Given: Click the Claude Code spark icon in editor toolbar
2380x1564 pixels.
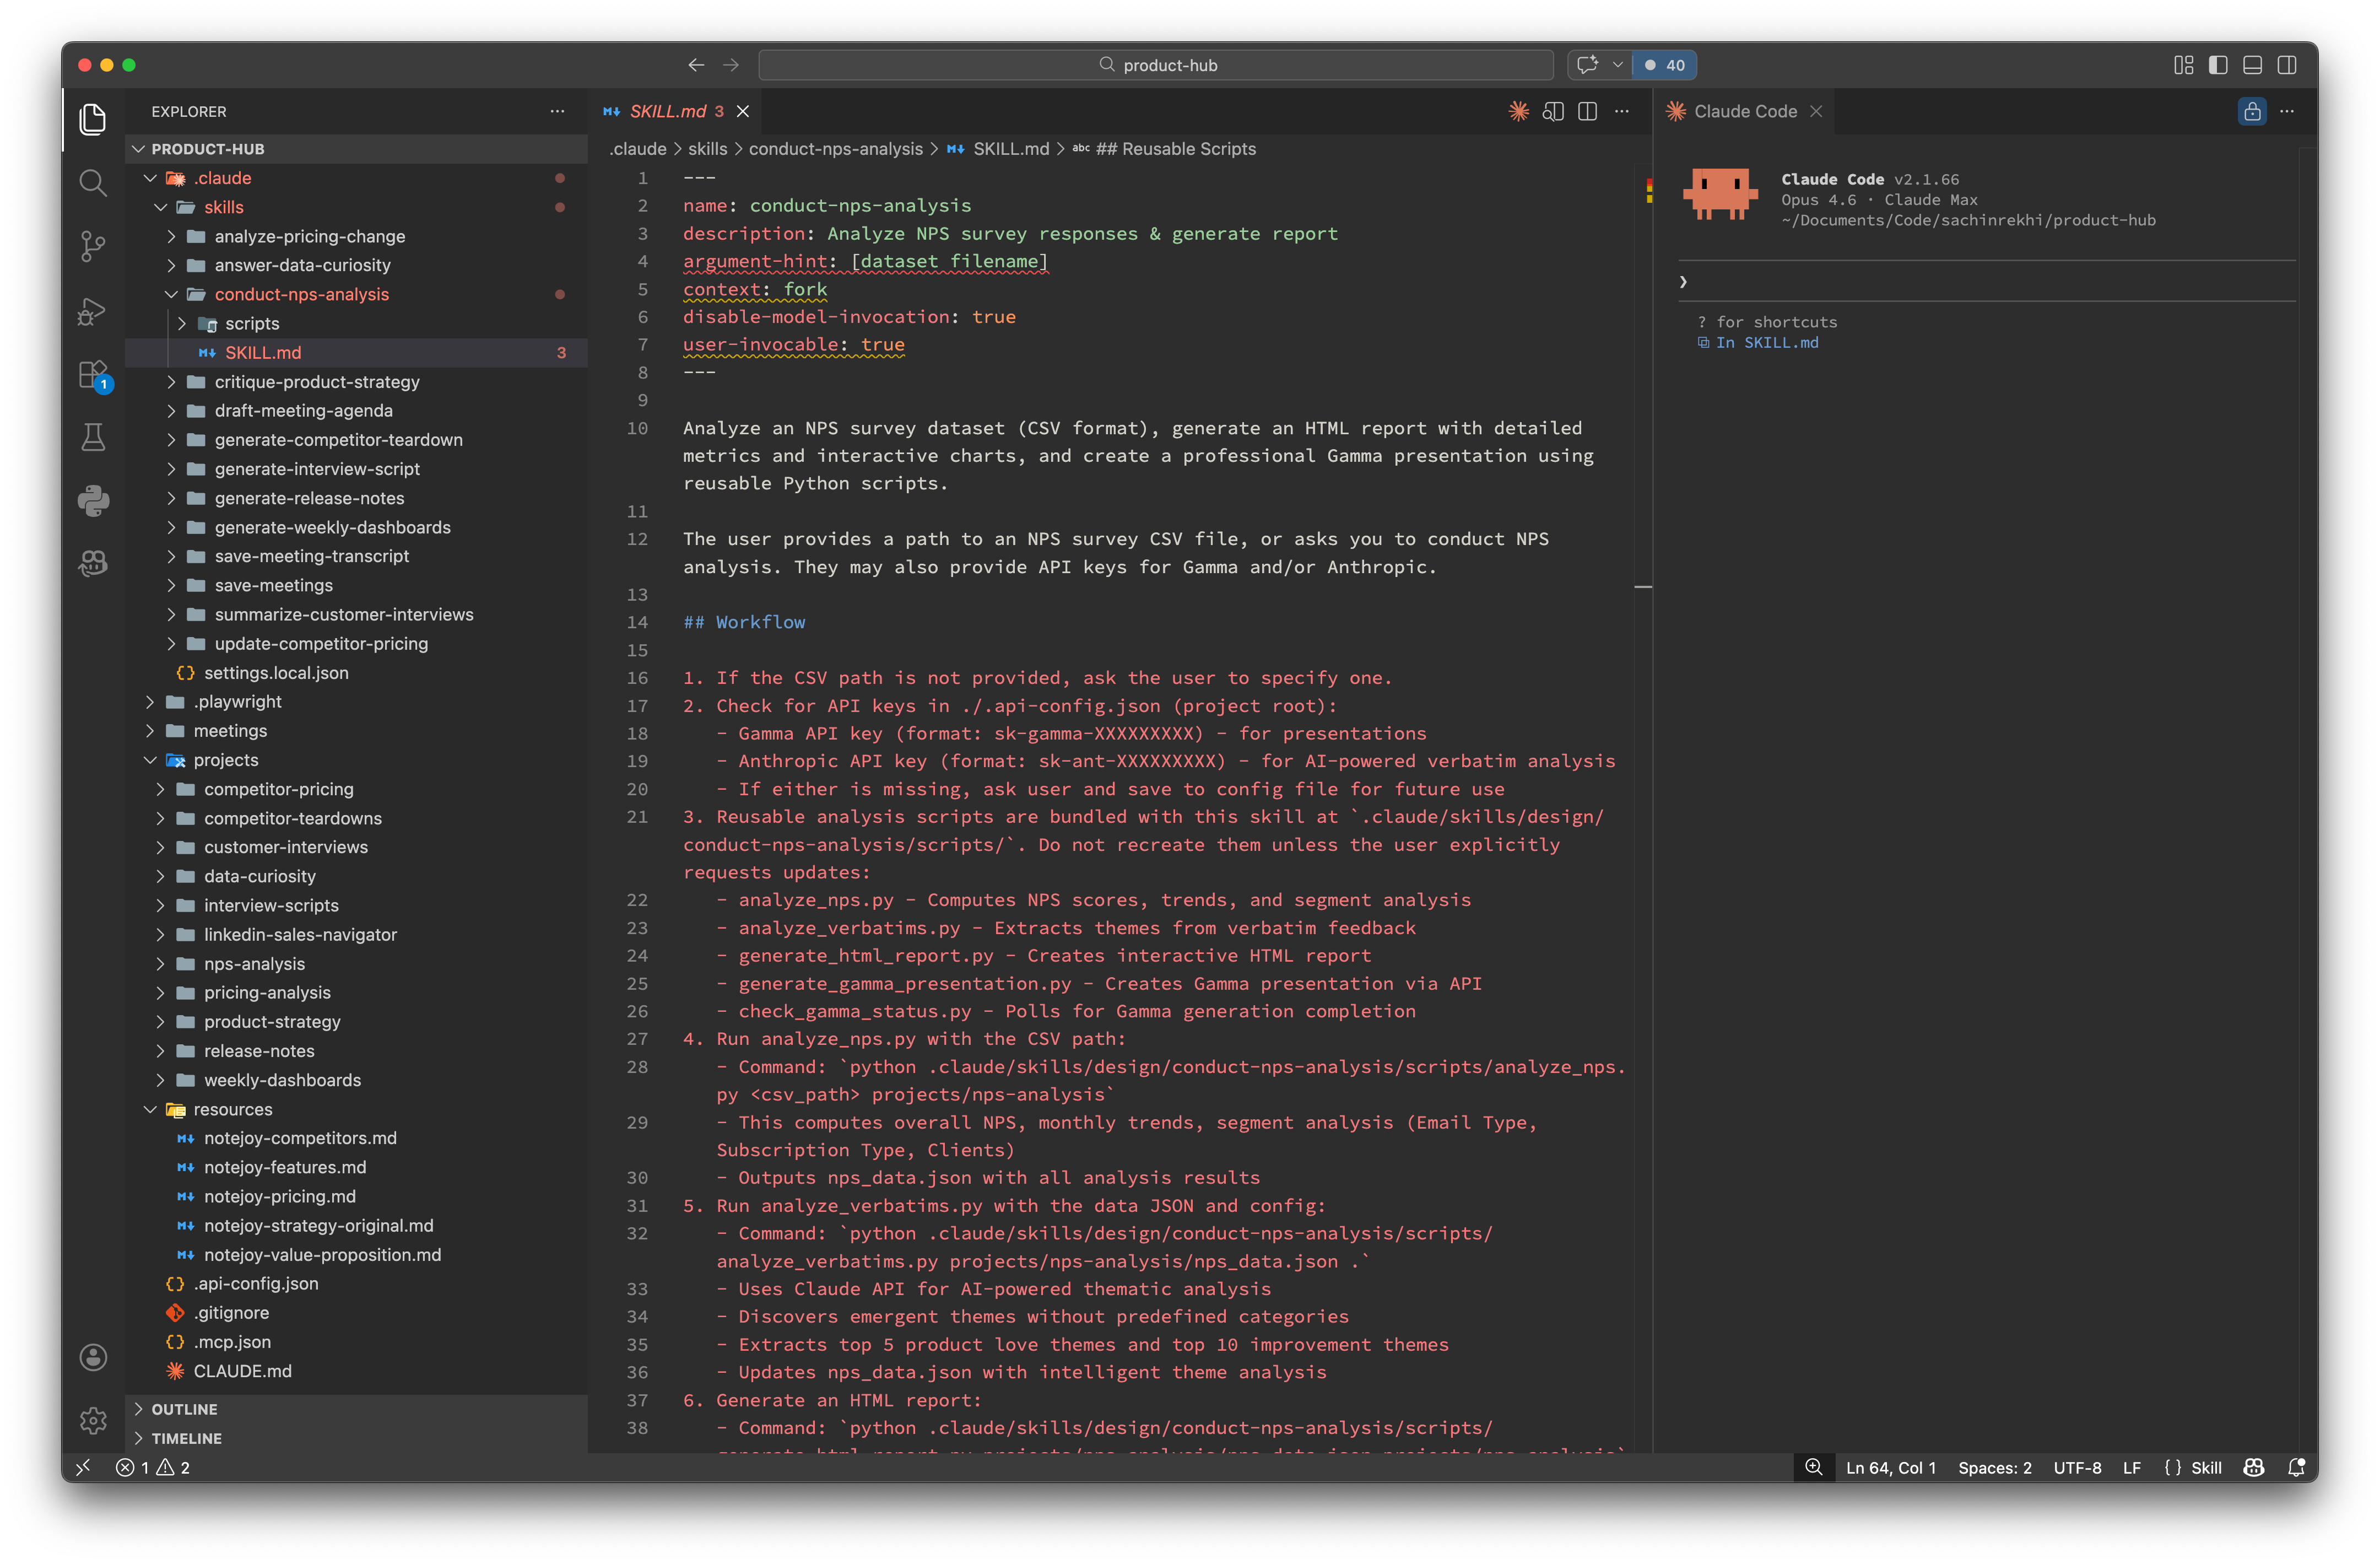Looking at the screenshot, I should 1518,111.
